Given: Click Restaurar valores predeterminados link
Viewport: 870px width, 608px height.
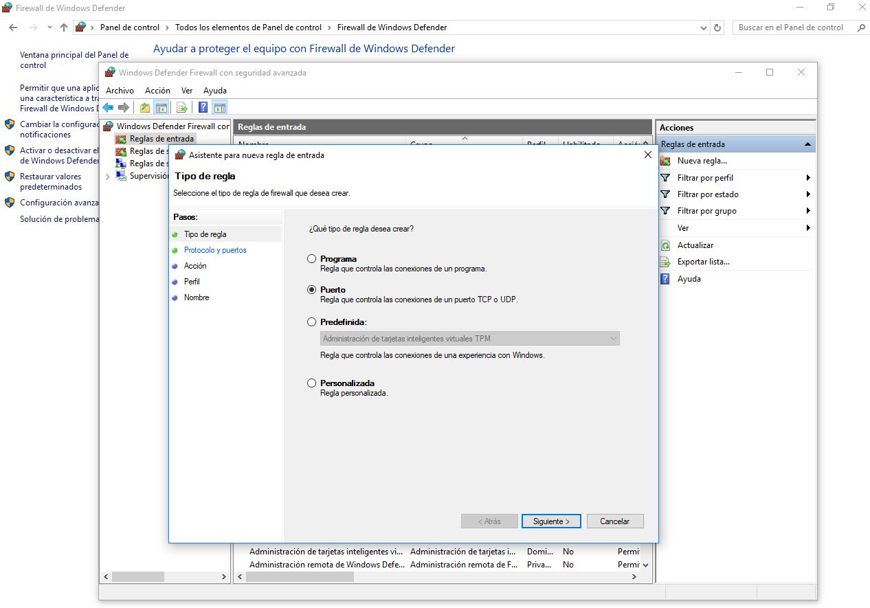Looking at the screenshot, I should pyautogui.click(x=51, y=181).
